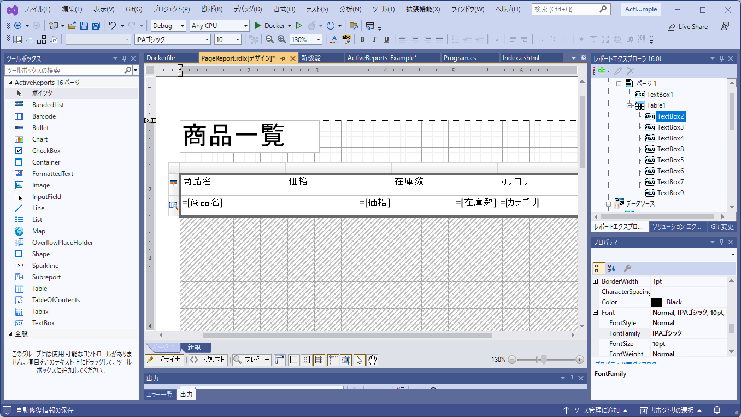Set text alignment to justify
Screen dimensions: 741x417
[439, 39]
